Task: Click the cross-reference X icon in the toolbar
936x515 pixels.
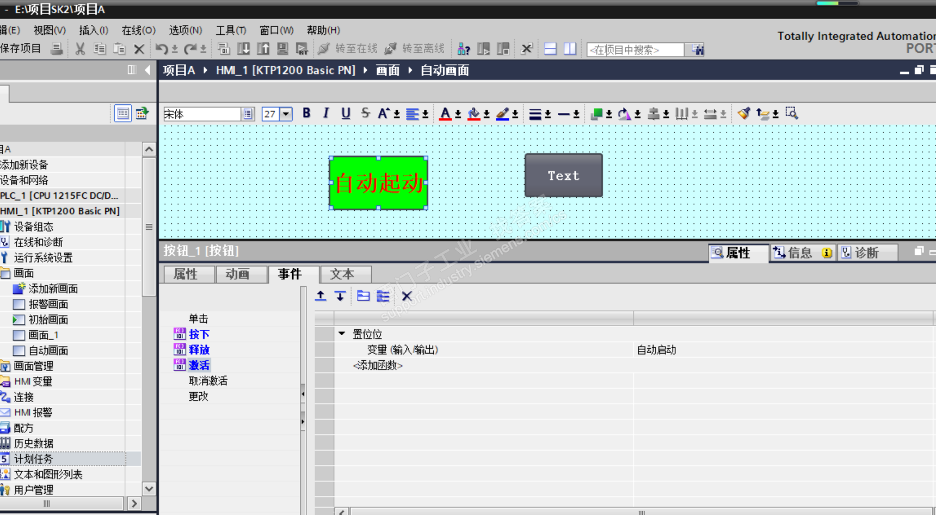Action: click(526, 49)
